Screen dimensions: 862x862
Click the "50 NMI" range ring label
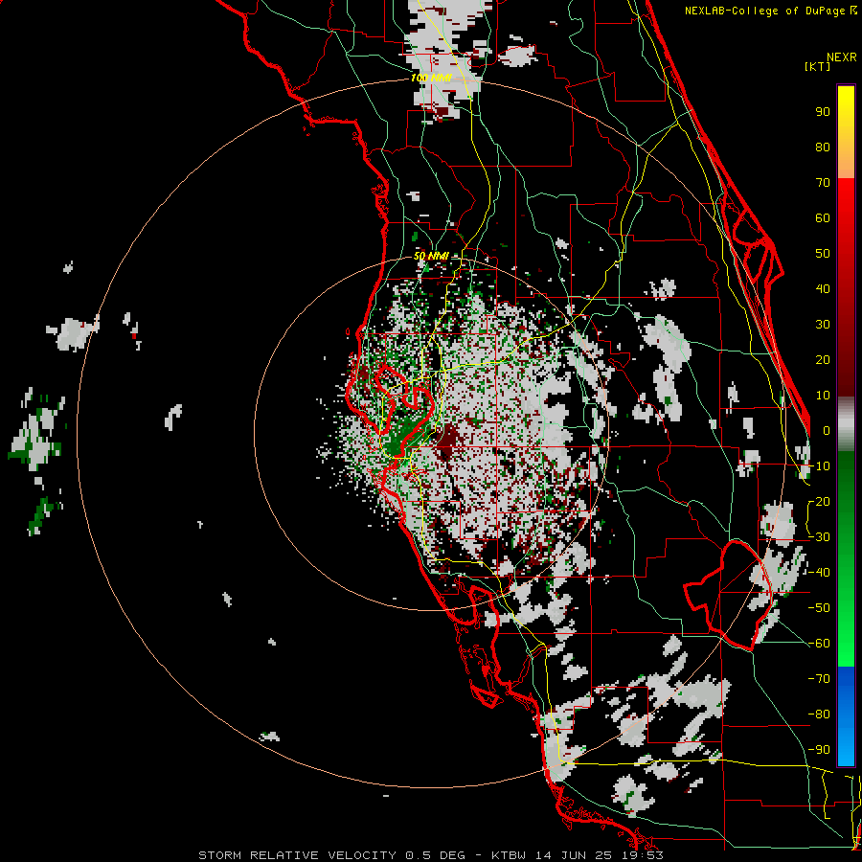431,256
